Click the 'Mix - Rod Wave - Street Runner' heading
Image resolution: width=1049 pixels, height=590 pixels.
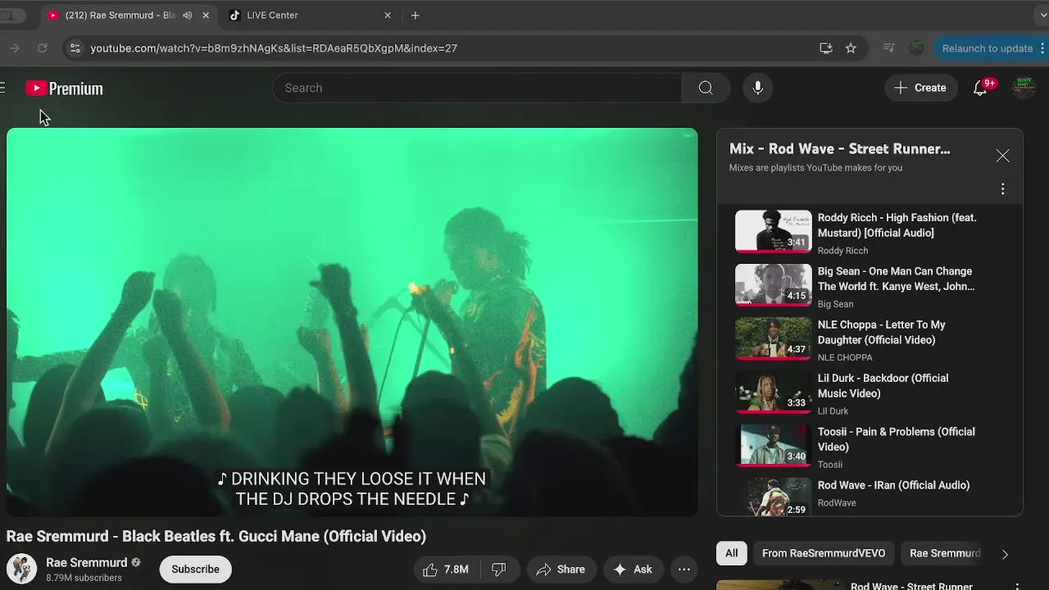click(x=840, y=149)
